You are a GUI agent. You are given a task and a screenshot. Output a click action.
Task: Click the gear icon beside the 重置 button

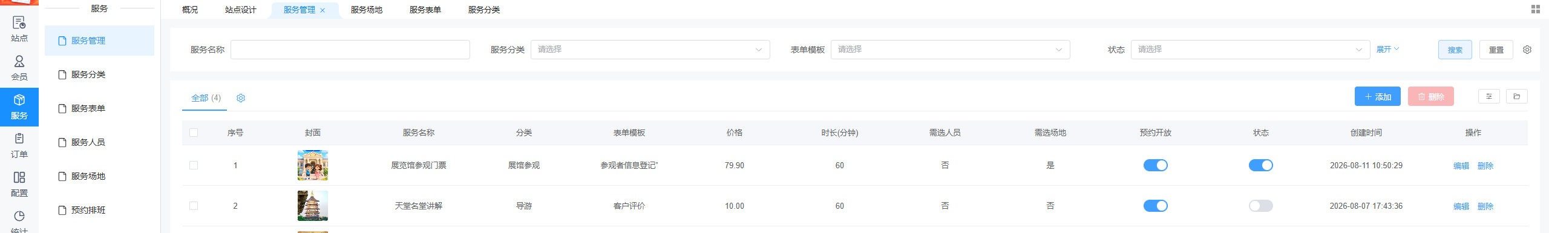tap(1527, 50)
